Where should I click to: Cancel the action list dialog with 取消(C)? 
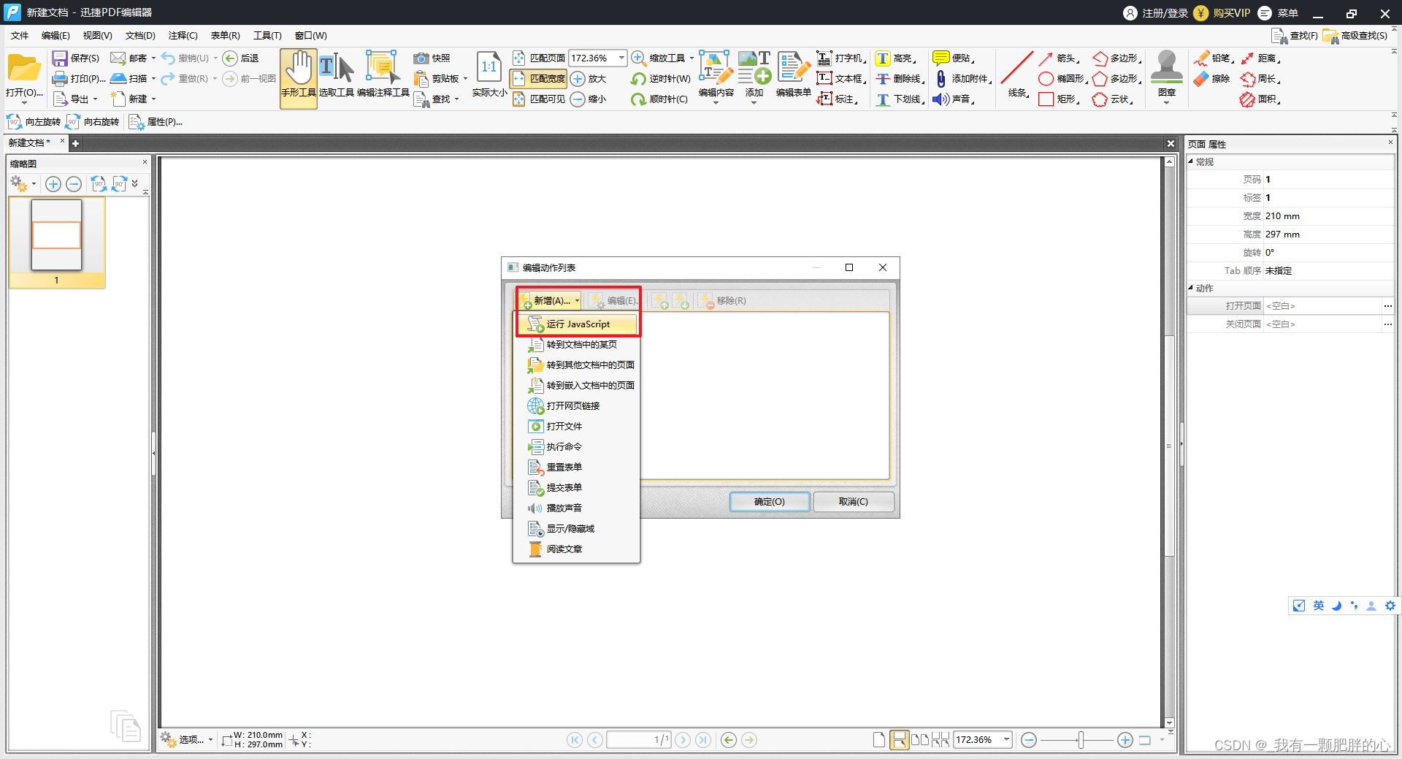coord(853,502)
